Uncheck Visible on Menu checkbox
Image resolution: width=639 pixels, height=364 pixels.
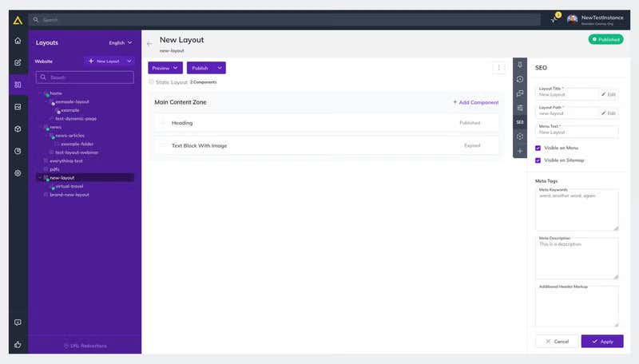(x=538, y=148)
